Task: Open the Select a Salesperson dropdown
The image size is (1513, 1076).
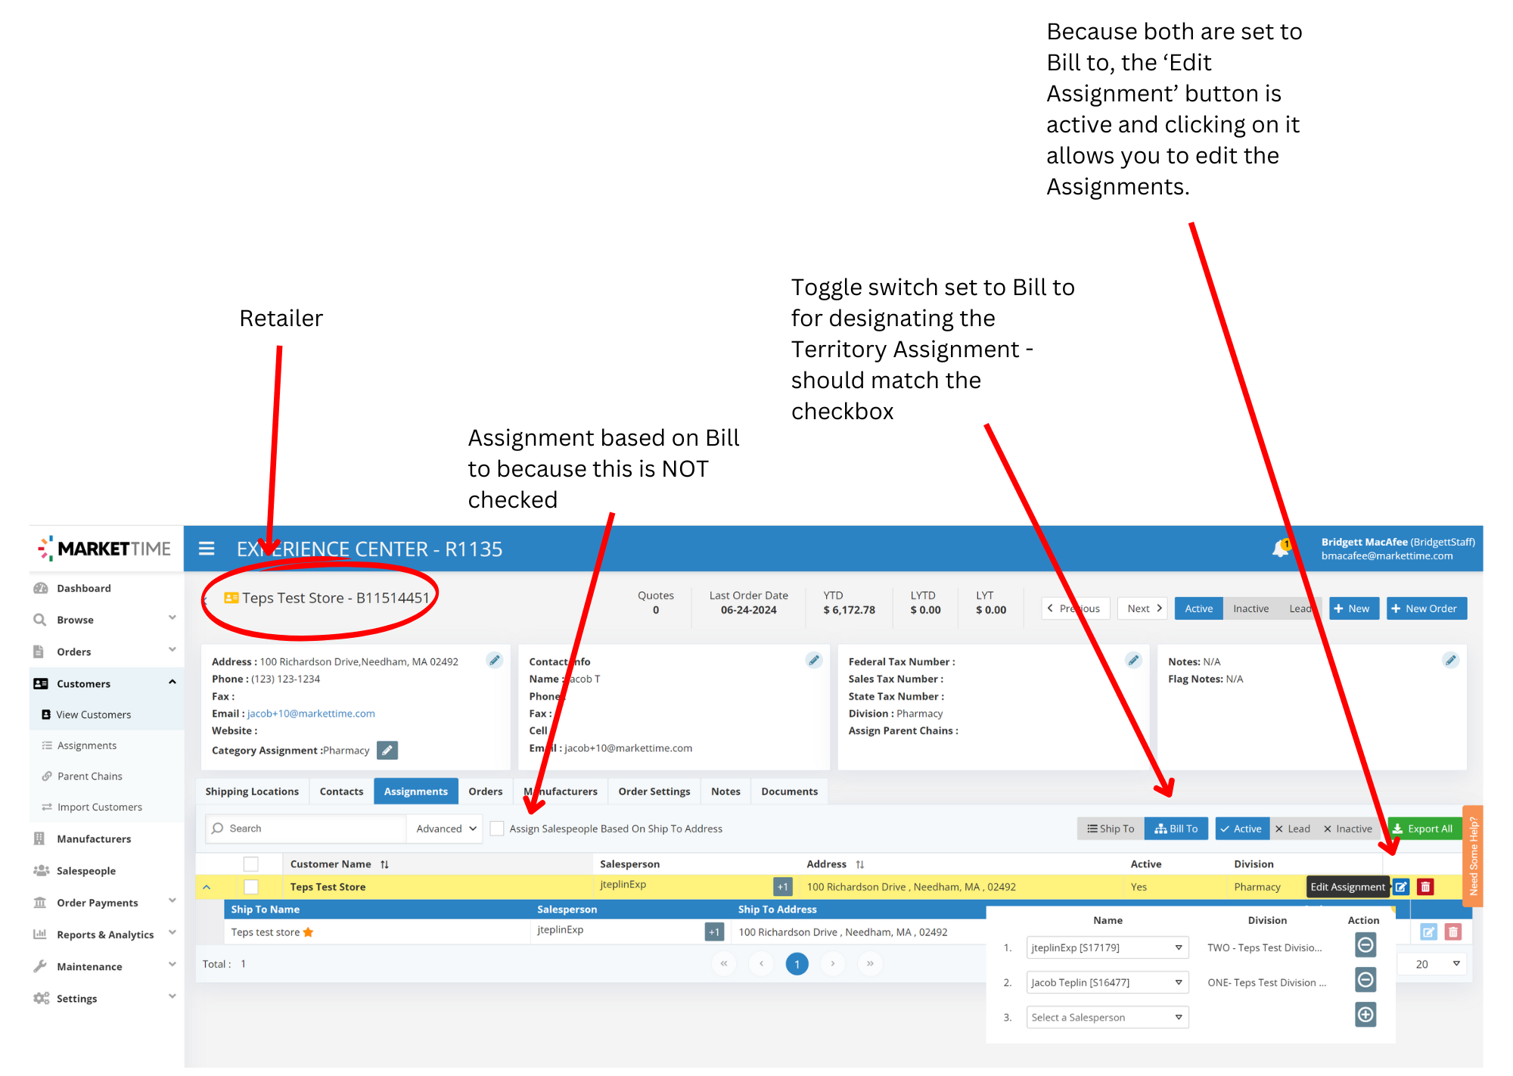Action: click(x=1108, y=1017)
